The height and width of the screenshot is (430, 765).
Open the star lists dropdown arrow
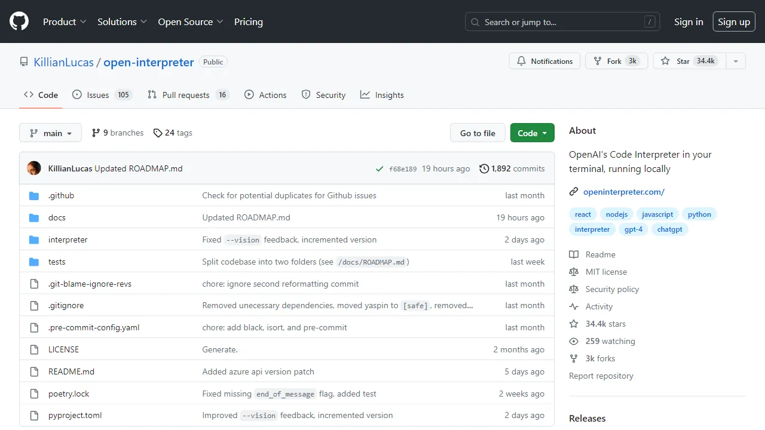pos(736,61)
